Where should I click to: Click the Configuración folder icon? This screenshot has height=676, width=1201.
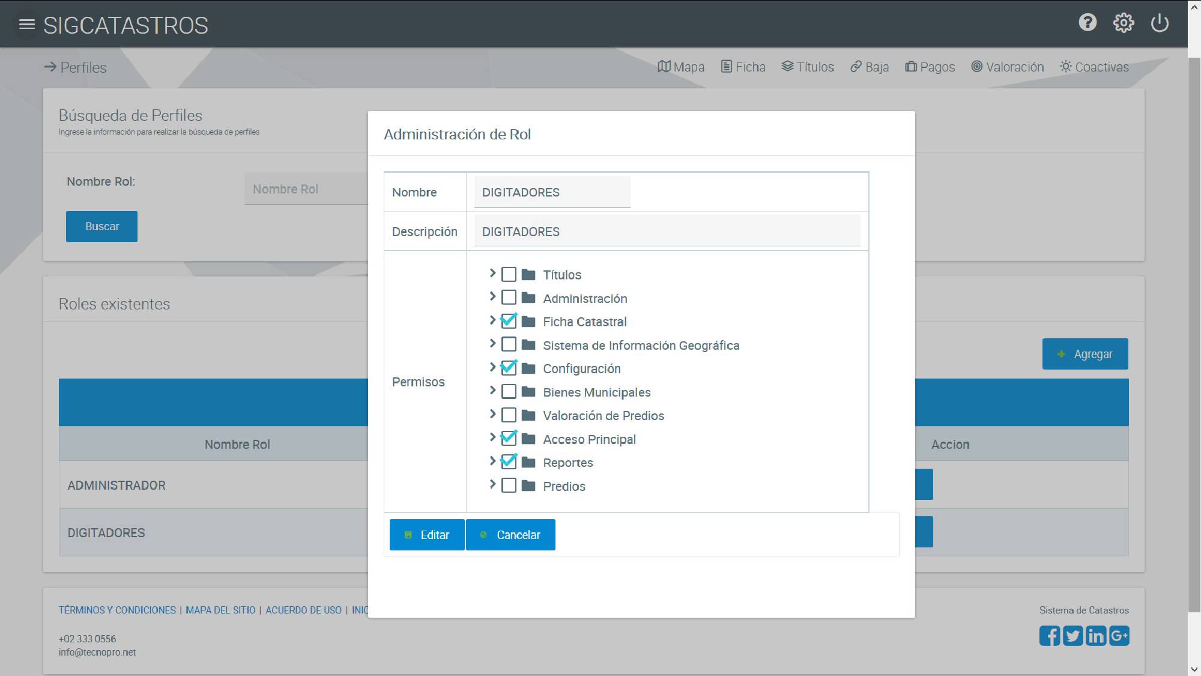(x=528, y=368)
